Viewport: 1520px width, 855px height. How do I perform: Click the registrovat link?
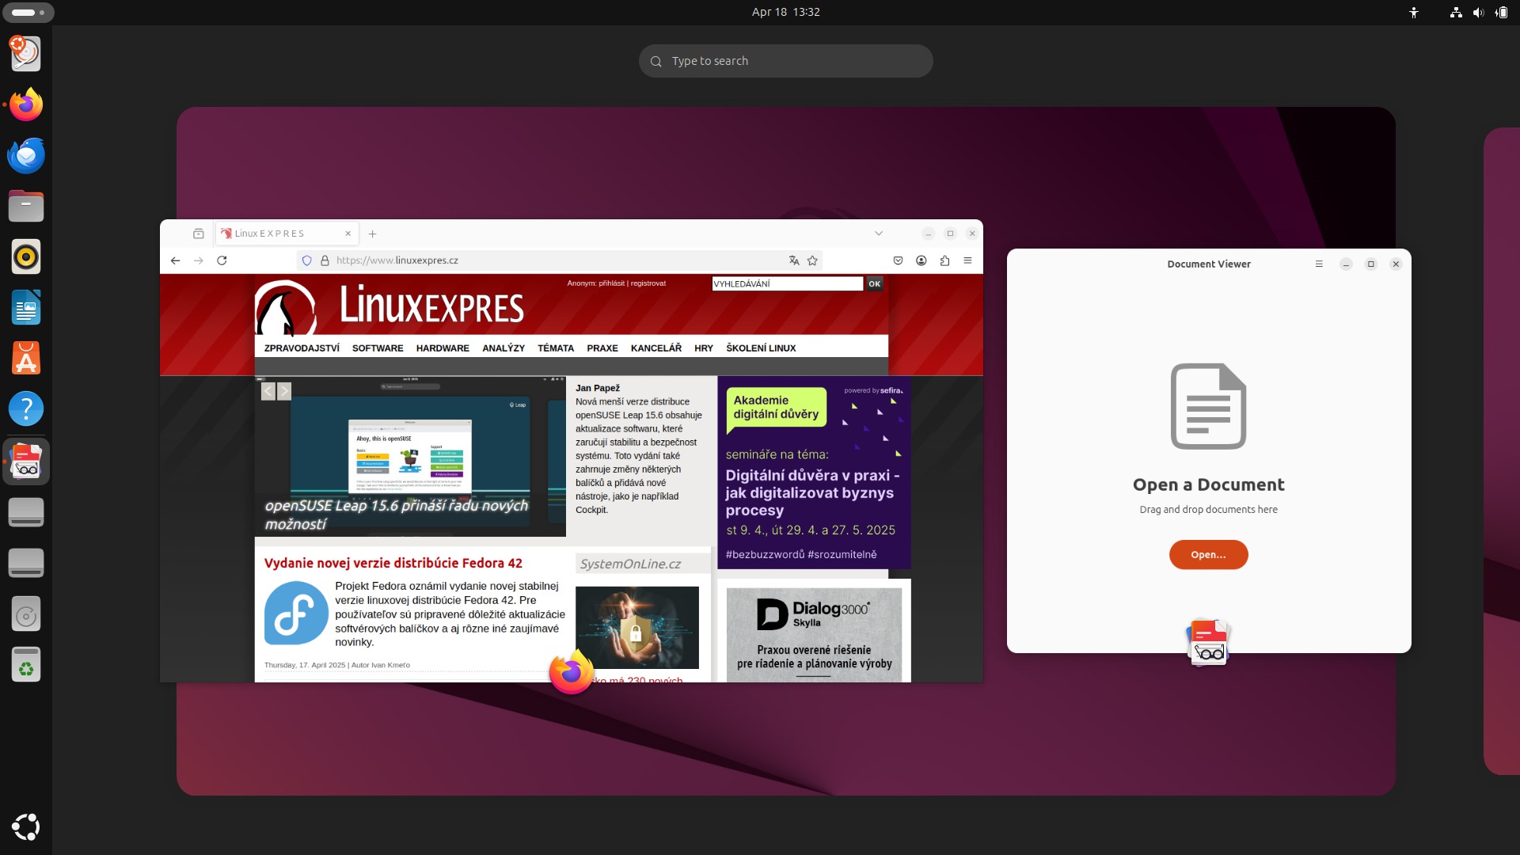648,283
